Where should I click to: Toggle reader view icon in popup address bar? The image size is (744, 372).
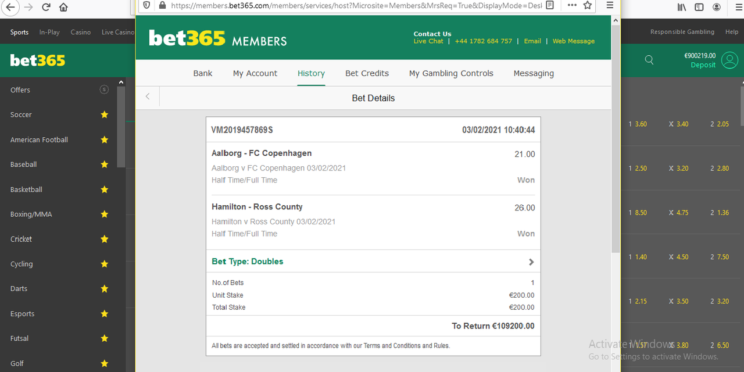click(x=550, y=5)
